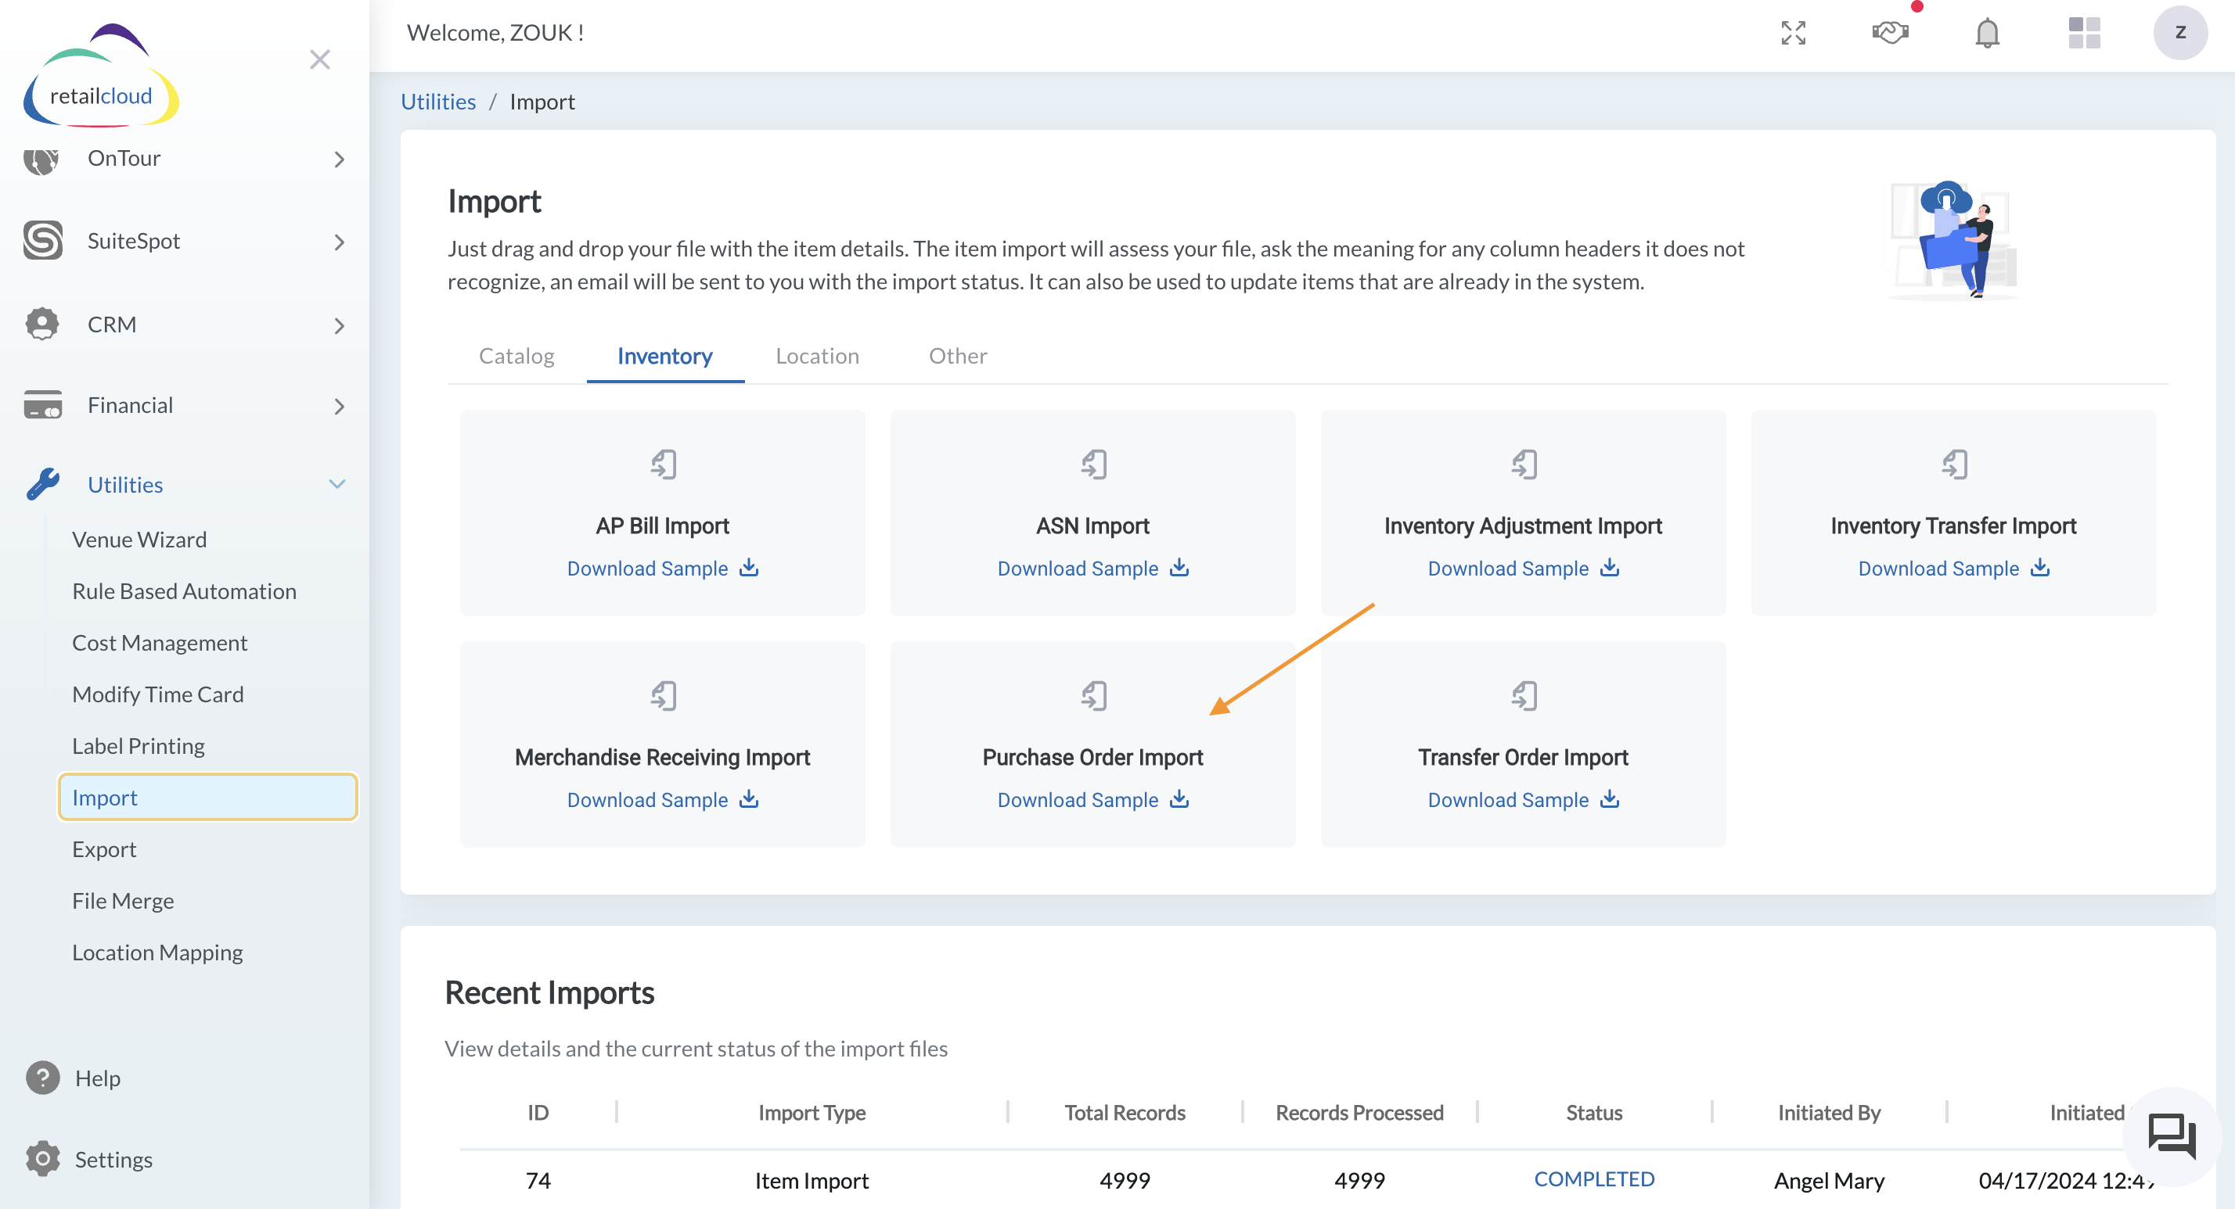This screenshot has width=2235, height=1209.
Task: Open Location Mapping
Action: click(x=157, y=952)
